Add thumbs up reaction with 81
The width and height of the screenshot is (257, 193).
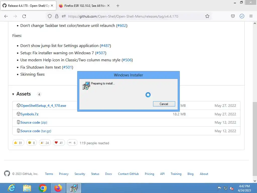pos(18,143)
